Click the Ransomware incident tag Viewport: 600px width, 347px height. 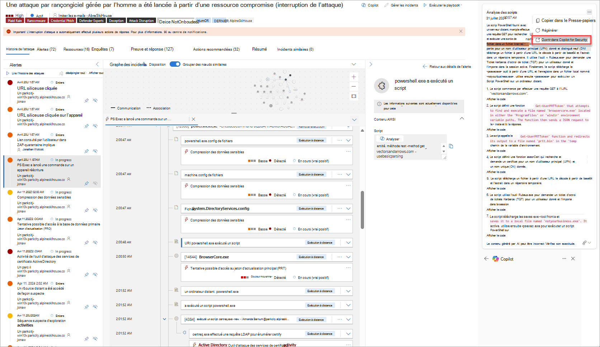pyautogui.click(x=36, y=21)
